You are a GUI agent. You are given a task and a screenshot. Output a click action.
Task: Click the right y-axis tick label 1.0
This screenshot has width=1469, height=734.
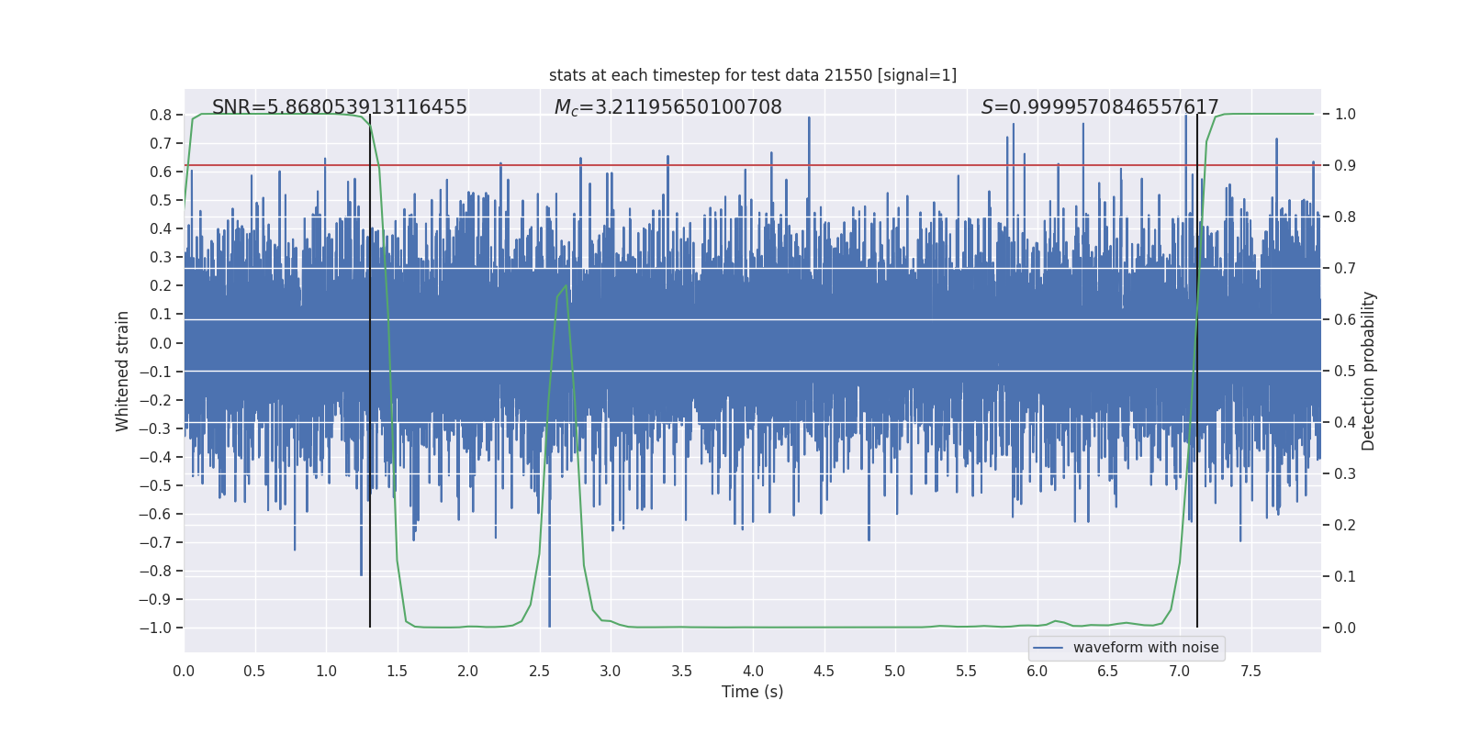point(1345,114)
